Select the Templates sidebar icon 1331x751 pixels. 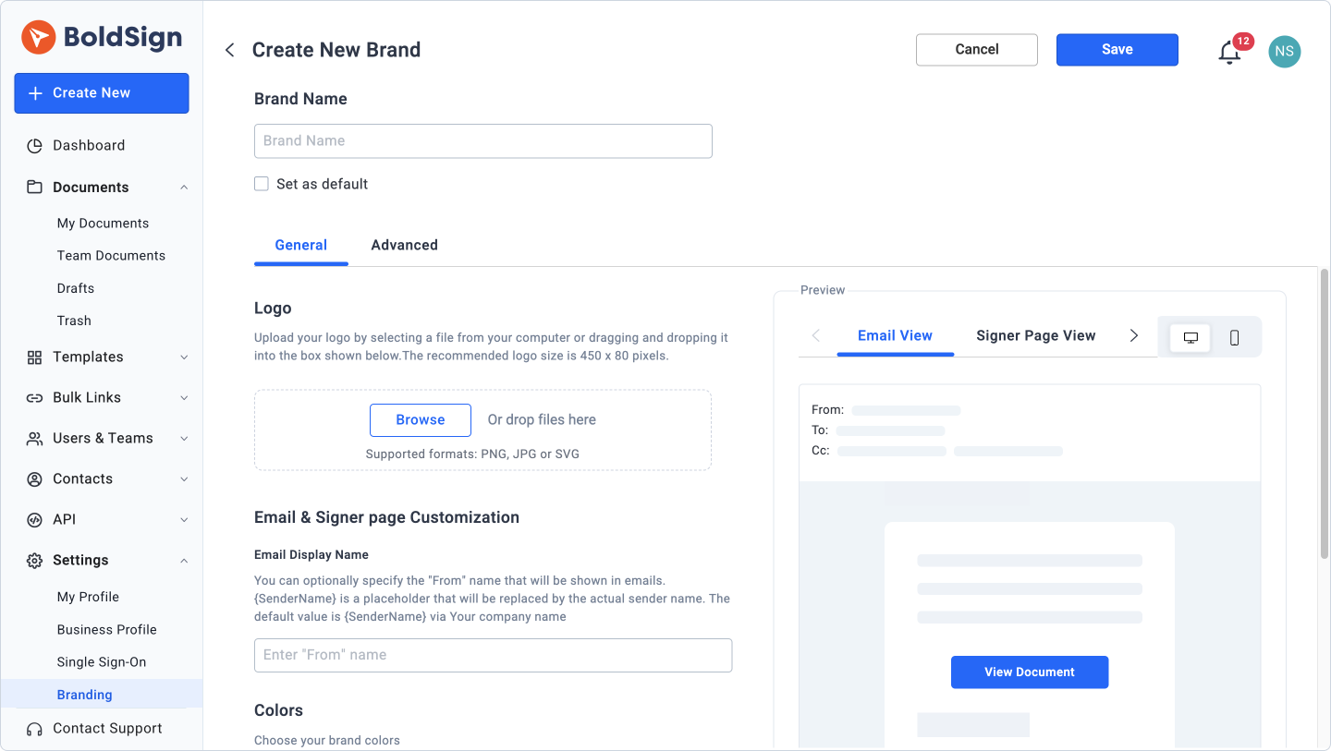pyautogui.click(x=34, y=357)
